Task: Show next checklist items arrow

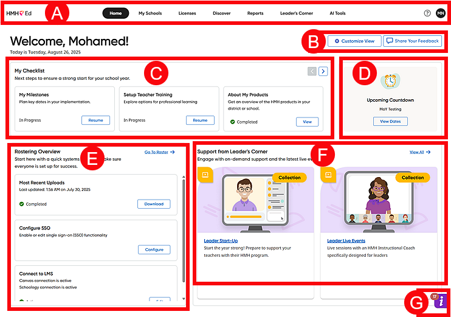Action: tap(323, 71)
